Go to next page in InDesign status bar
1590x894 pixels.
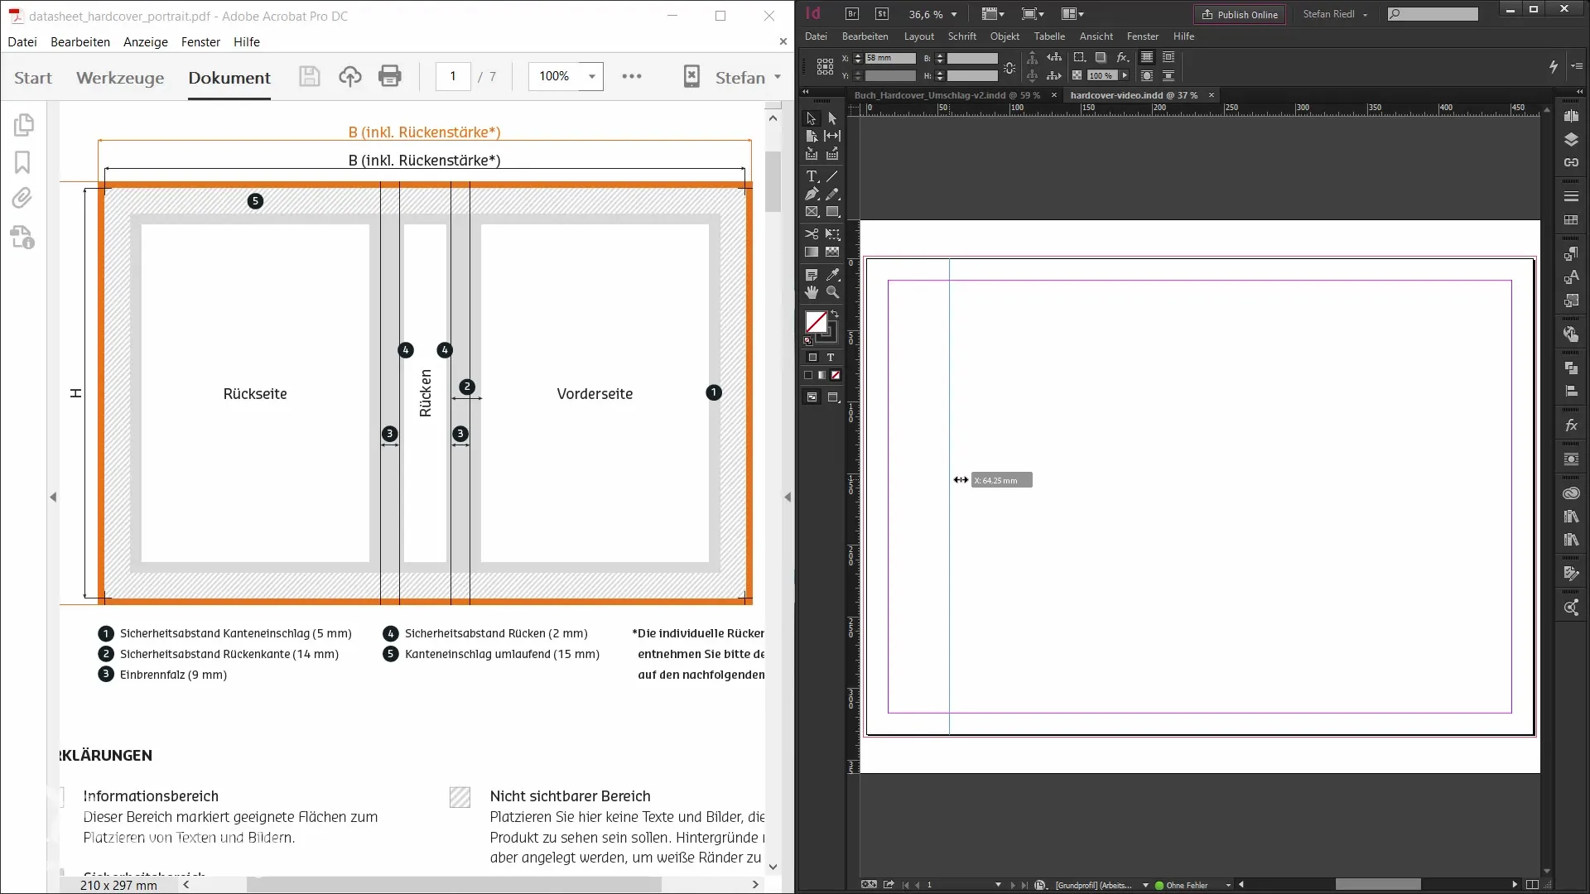tap(1012, 885)
